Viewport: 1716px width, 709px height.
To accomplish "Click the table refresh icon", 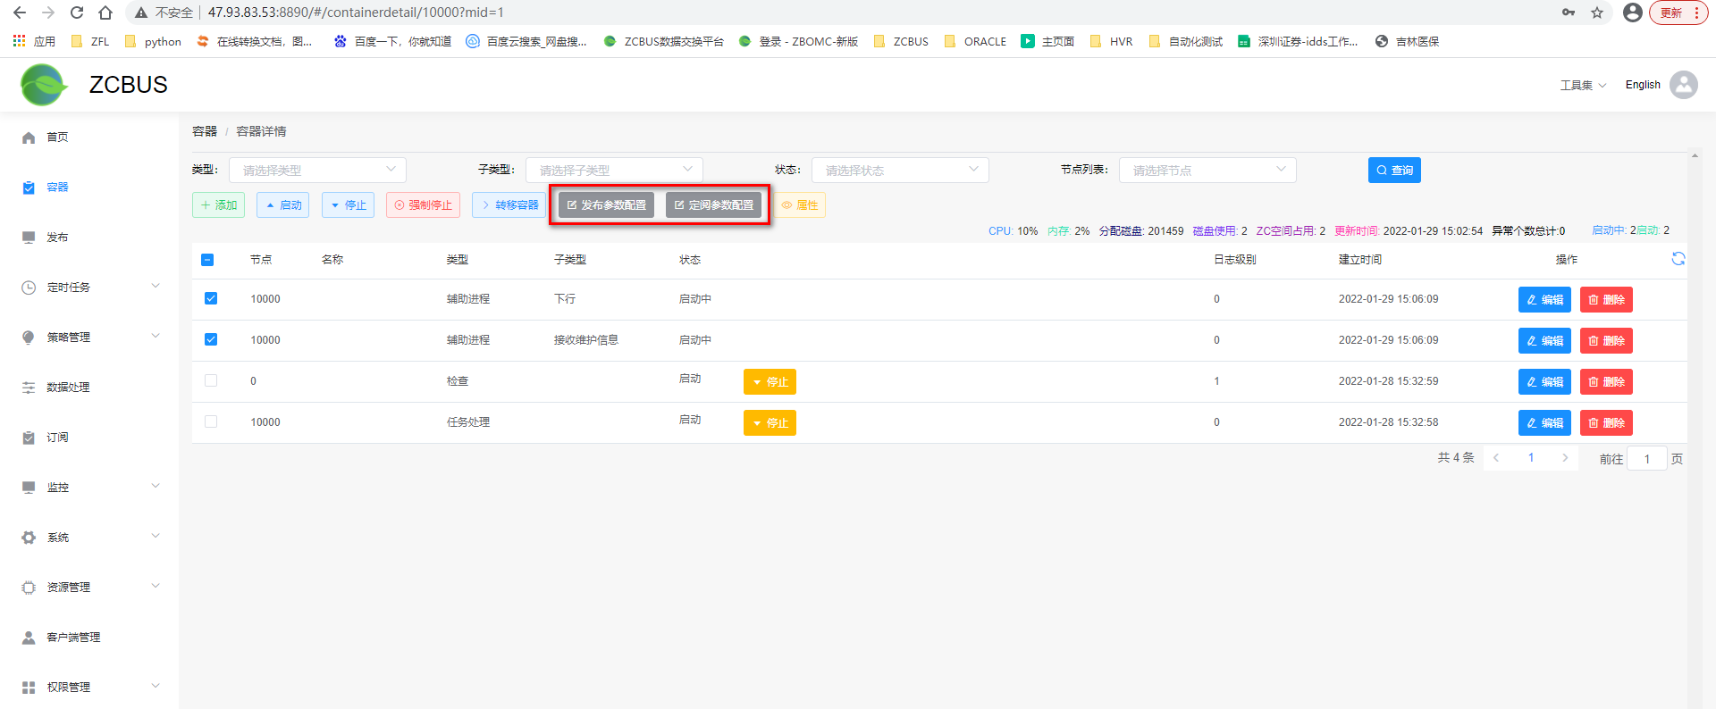I will click(x=1678, y=259).
